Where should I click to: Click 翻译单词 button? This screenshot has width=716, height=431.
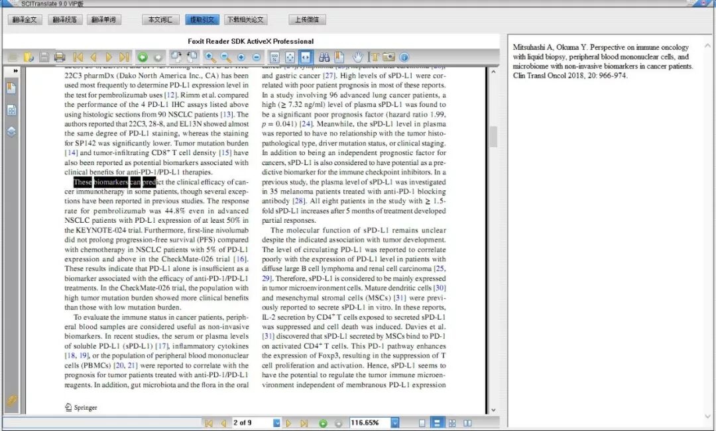(103, 20)
